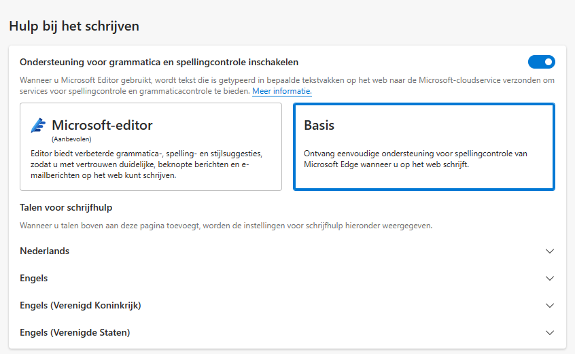
Task: Expand the Engels (Verenigde Staten) chevron
Action: point(549,332)
